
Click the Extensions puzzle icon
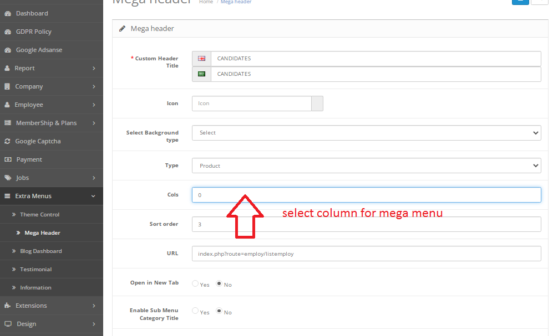(7, 306)
